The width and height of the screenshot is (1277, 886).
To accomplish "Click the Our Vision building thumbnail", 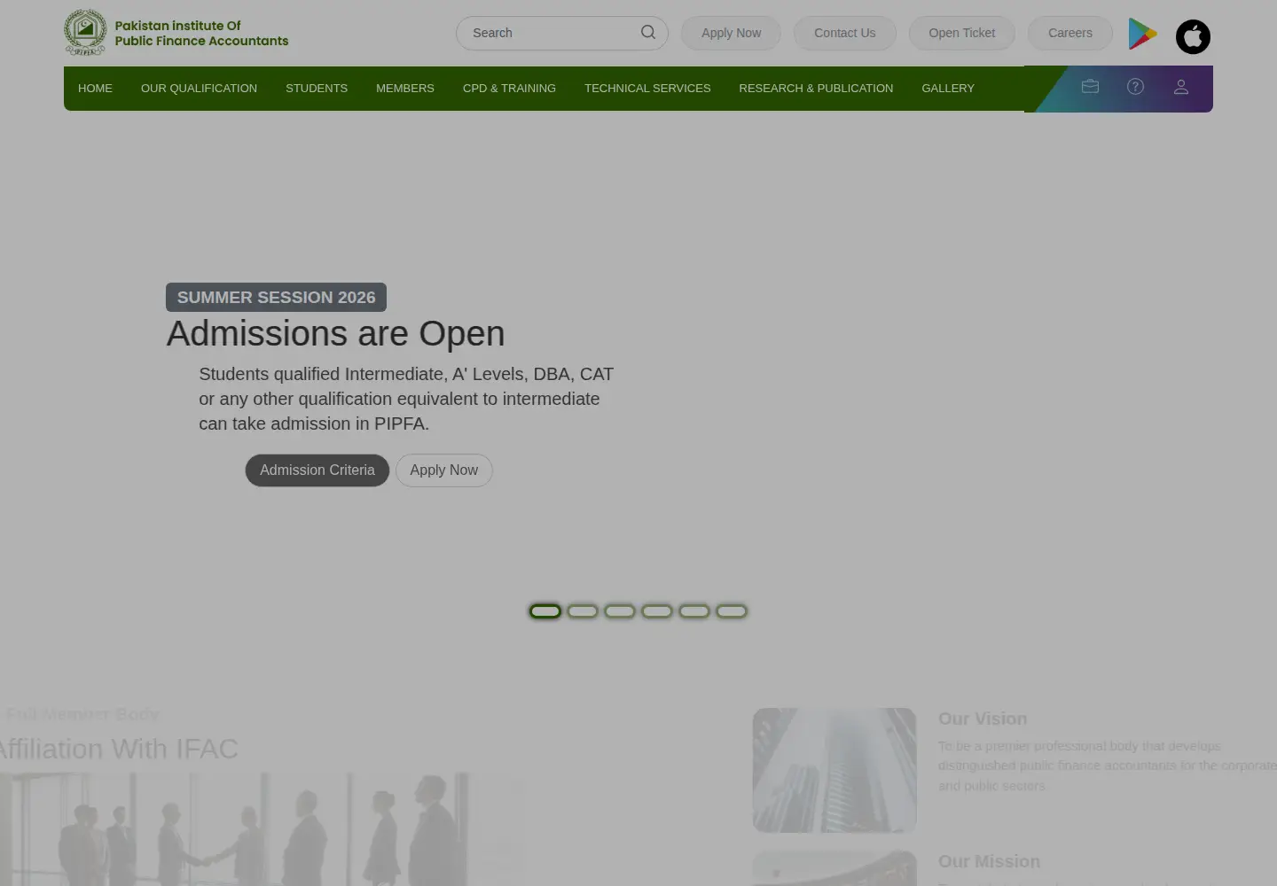I will (834, 770).
